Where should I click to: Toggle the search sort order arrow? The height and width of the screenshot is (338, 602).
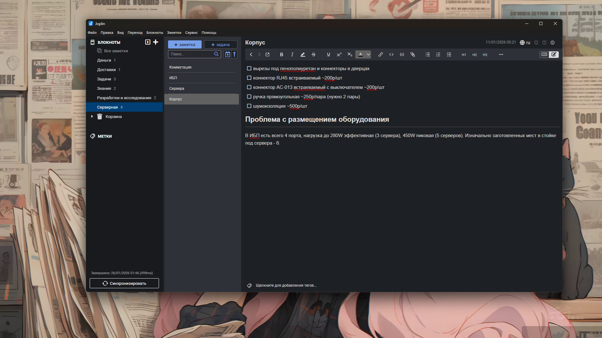235,54
